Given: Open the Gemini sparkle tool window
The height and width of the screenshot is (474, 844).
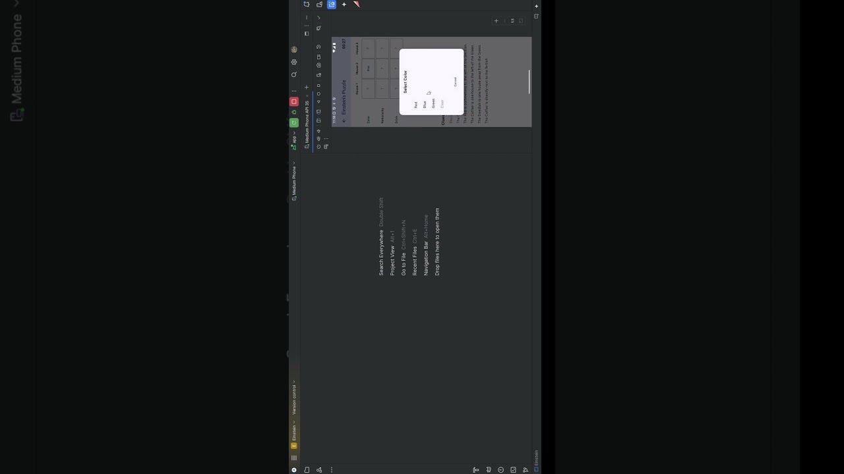Looking at the screenshot, I should pos(344,5).
